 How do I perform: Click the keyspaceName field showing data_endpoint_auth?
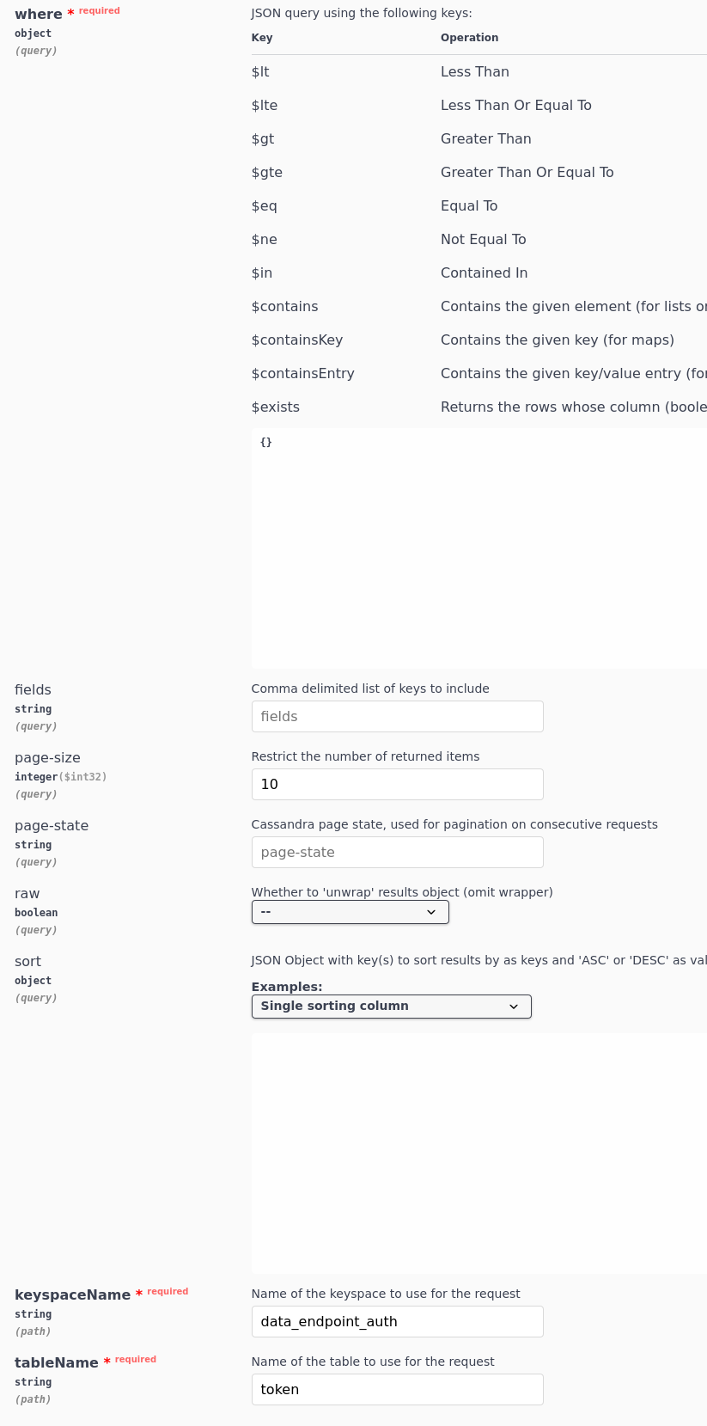[x=397, y=1321]
